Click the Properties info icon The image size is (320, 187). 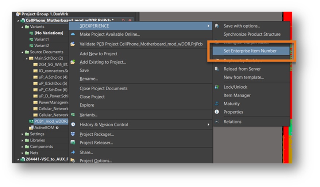pyautogui.click(x=217, y=112)
